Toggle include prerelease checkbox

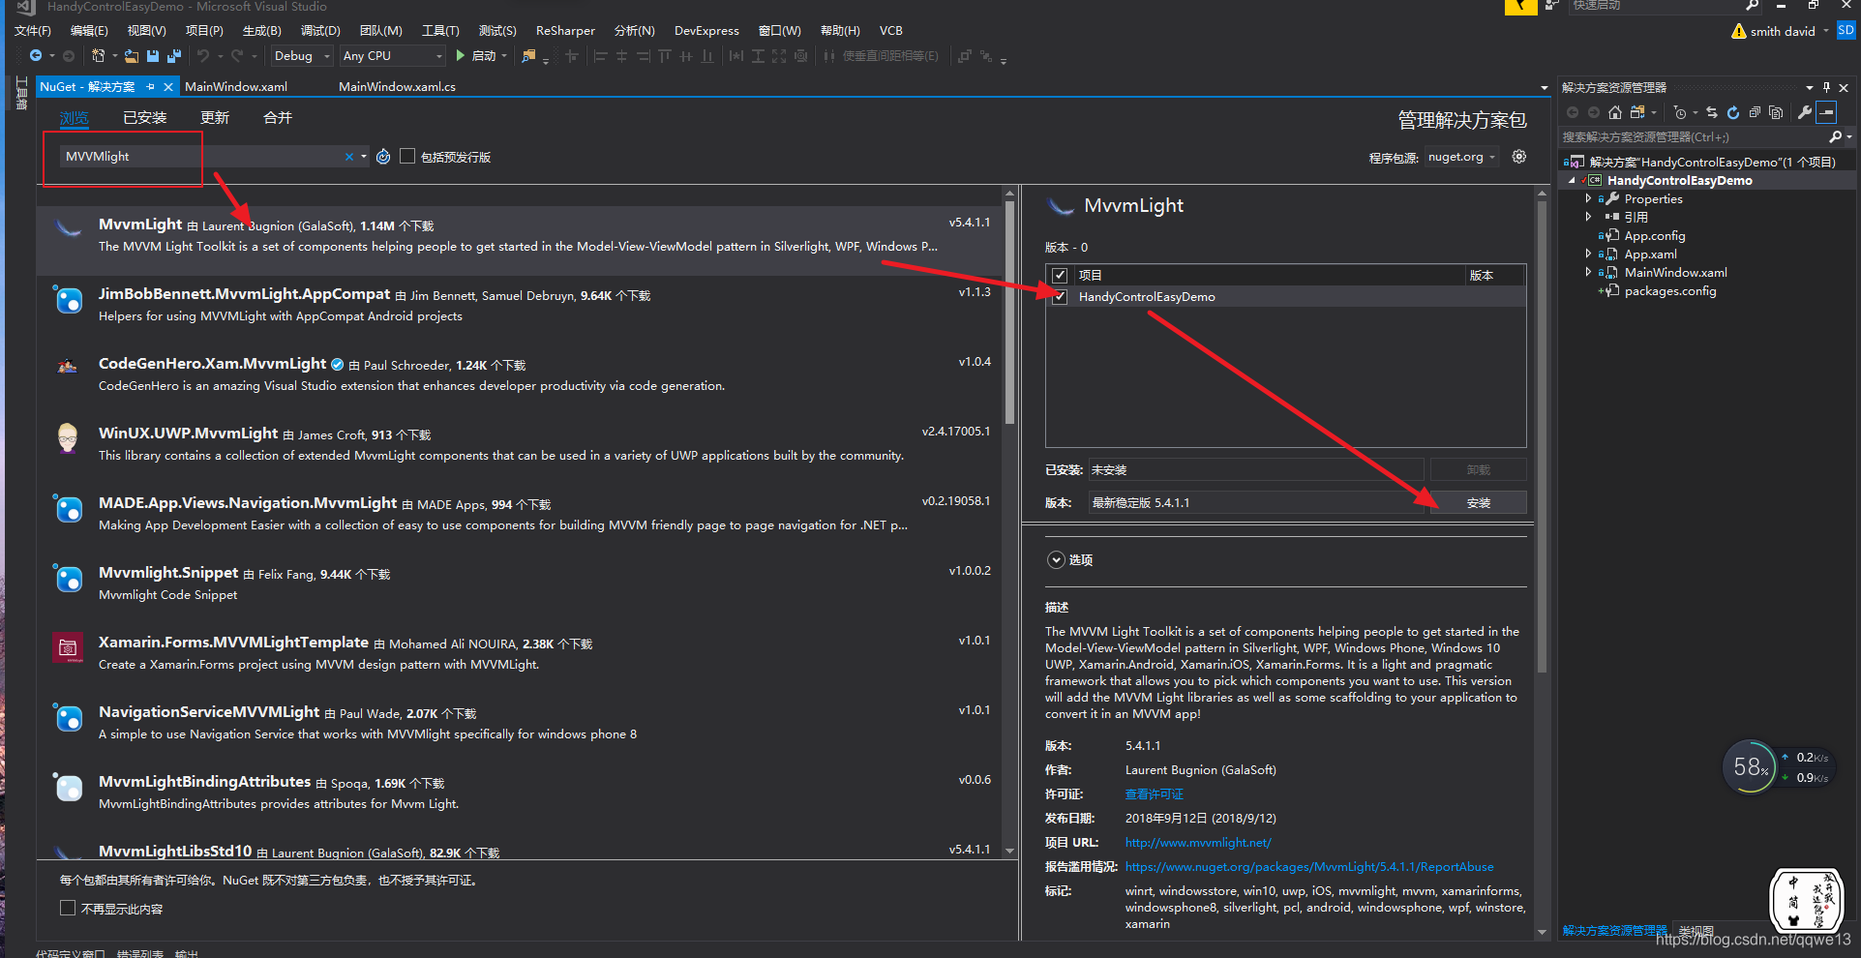click(x=407, y=156)
